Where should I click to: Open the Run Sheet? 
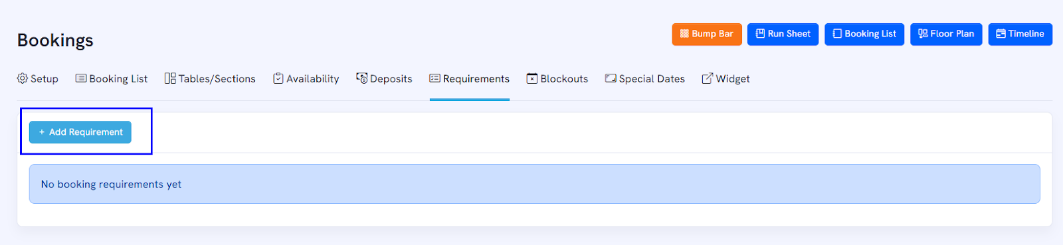point(783,34)
